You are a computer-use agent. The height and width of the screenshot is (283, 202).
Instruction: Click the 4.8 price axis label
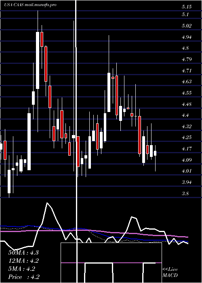185,48
